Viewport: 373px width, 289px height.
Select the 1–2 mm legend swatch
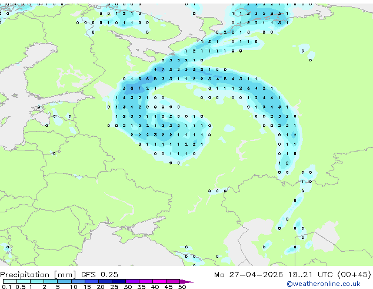(x=37, y=281)
